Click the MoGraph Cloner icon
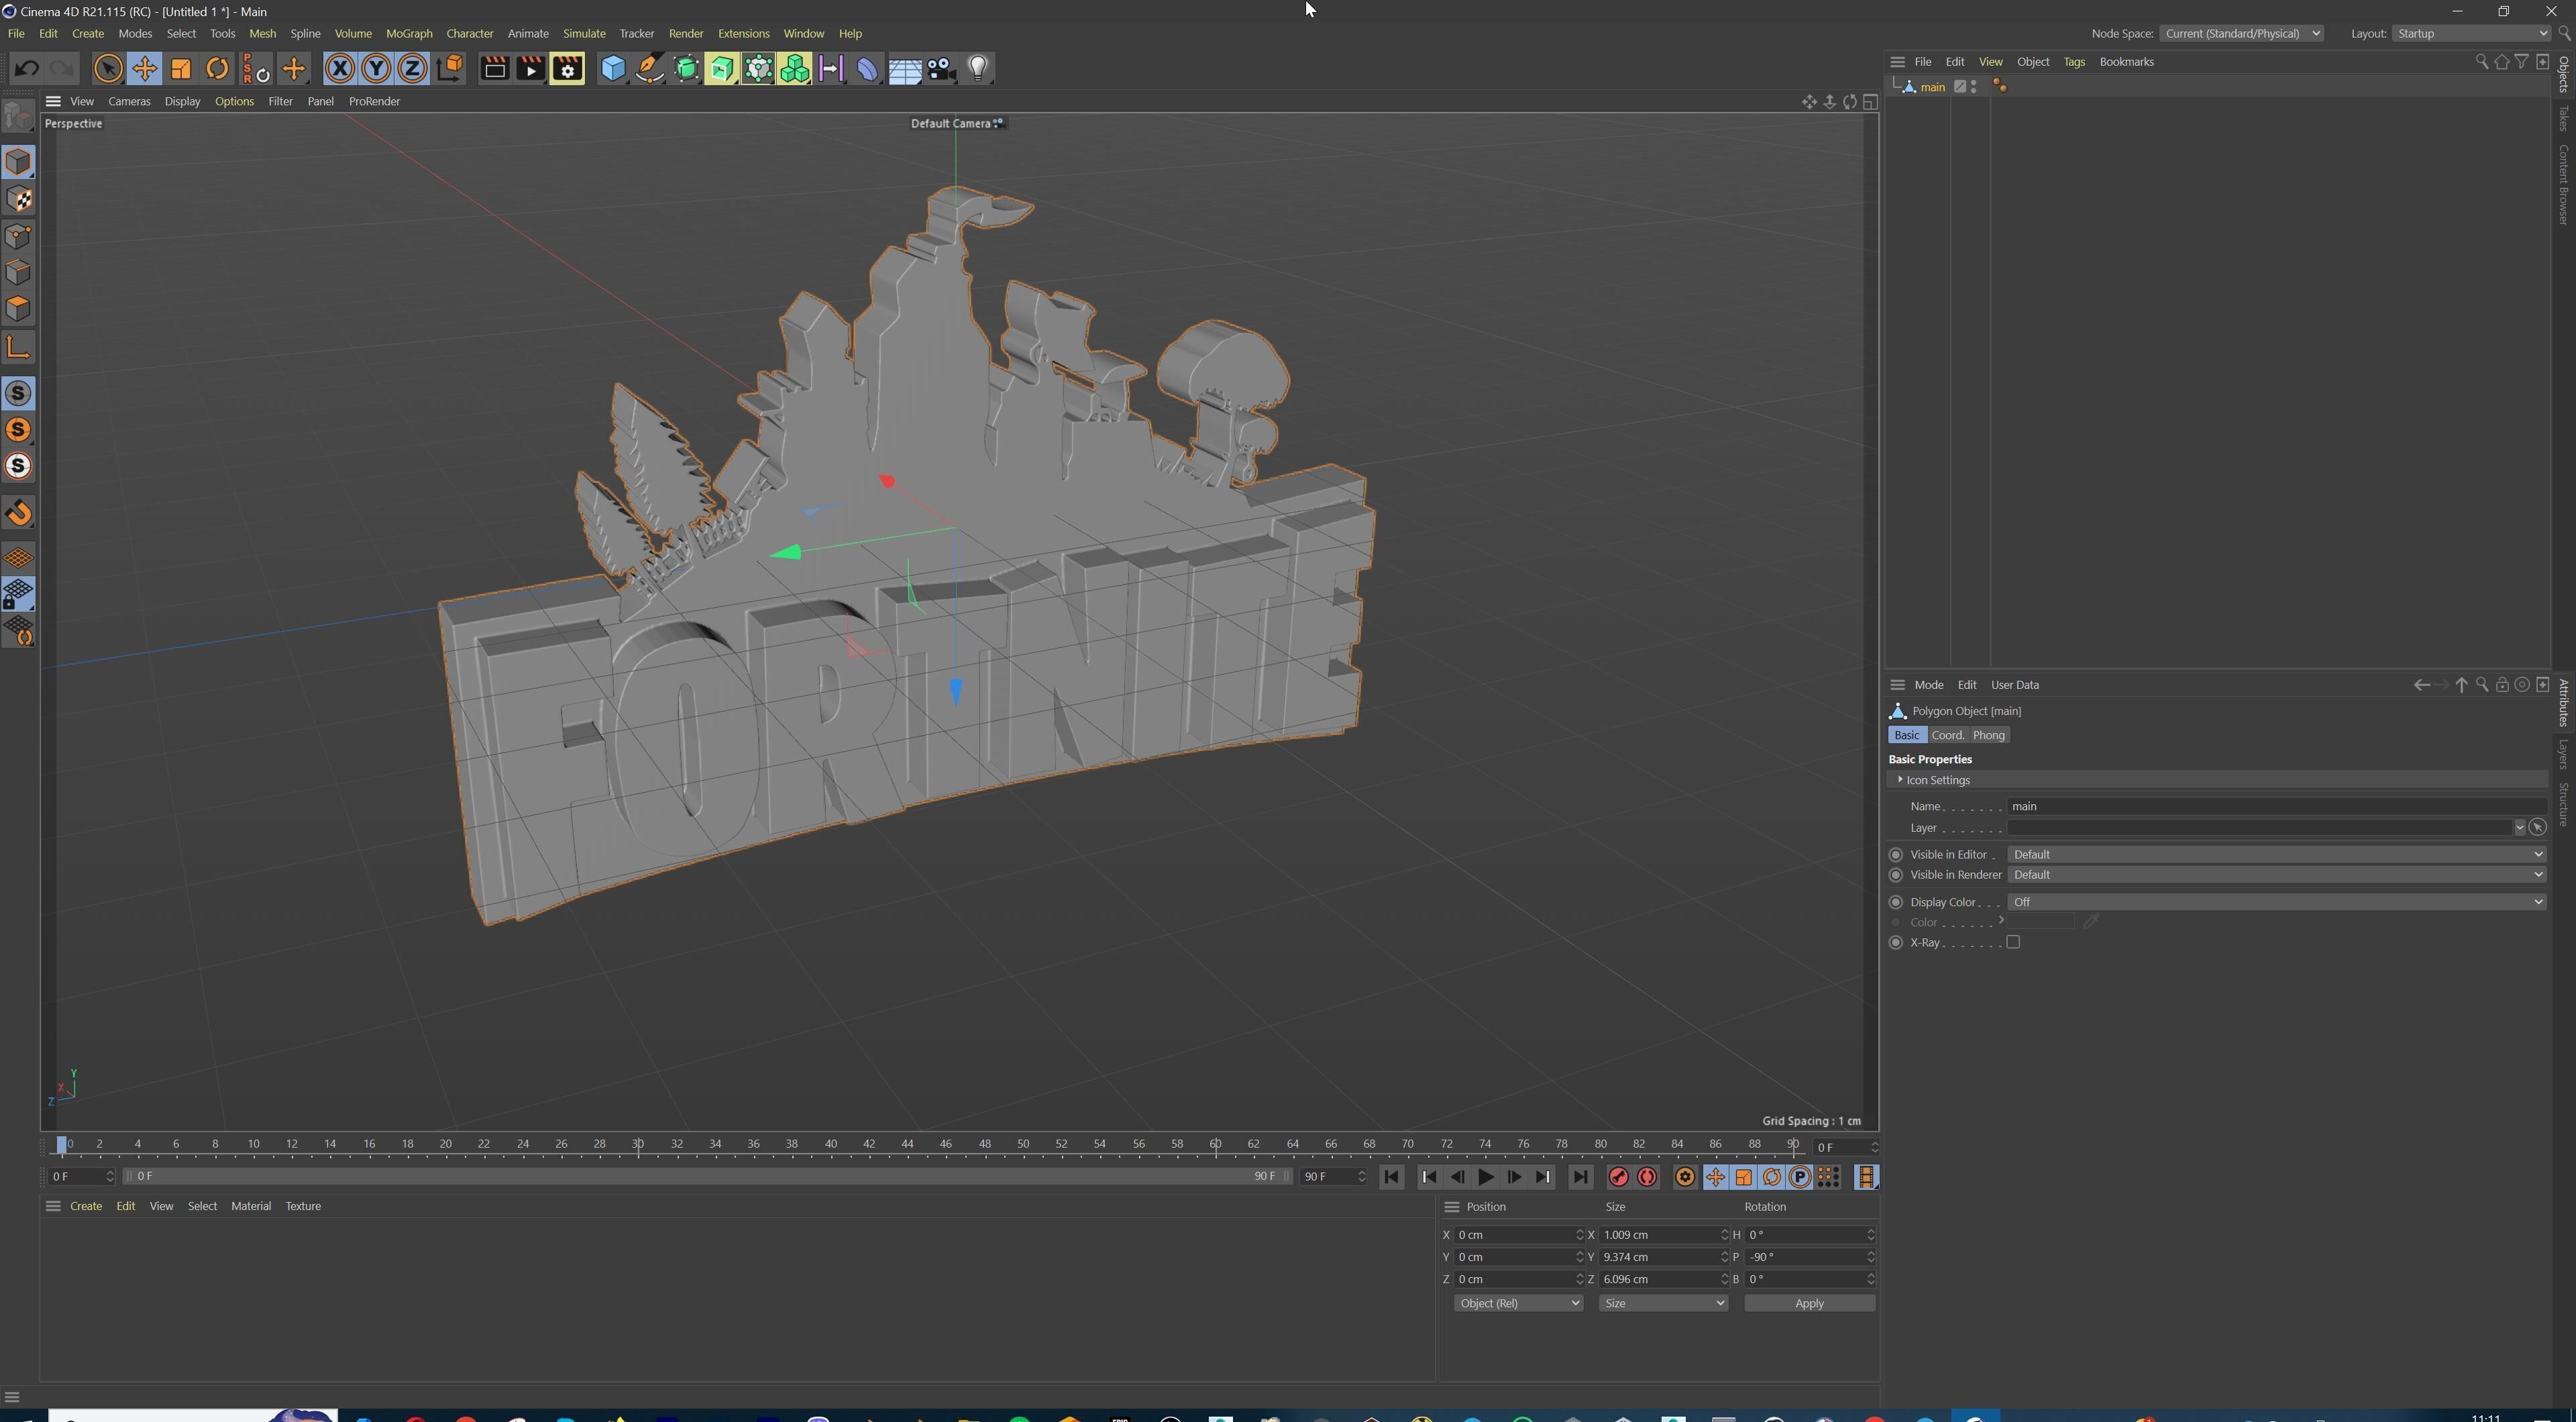 tap(794, 69)
